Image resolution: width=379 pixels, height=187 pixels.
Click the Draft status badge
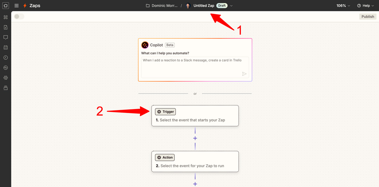(222, 6)
